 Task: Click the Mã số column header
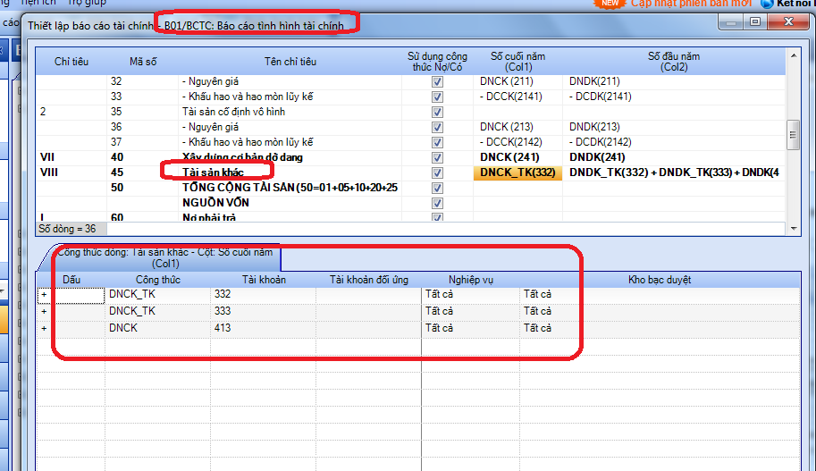(x=143, y=62)
